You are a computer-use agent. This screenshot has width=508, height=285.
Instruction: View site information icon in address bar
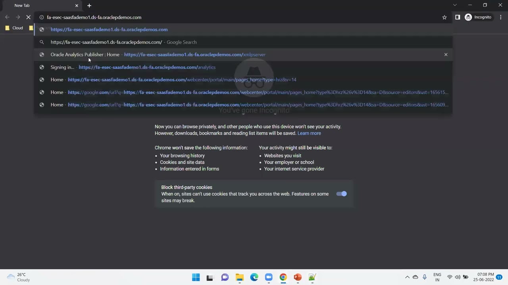point(42,17)
